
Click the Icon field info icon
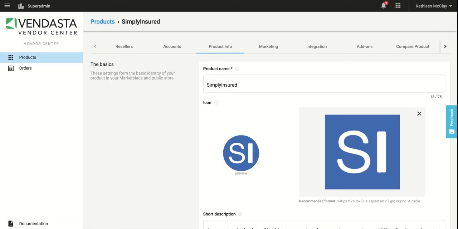point(216,103)
